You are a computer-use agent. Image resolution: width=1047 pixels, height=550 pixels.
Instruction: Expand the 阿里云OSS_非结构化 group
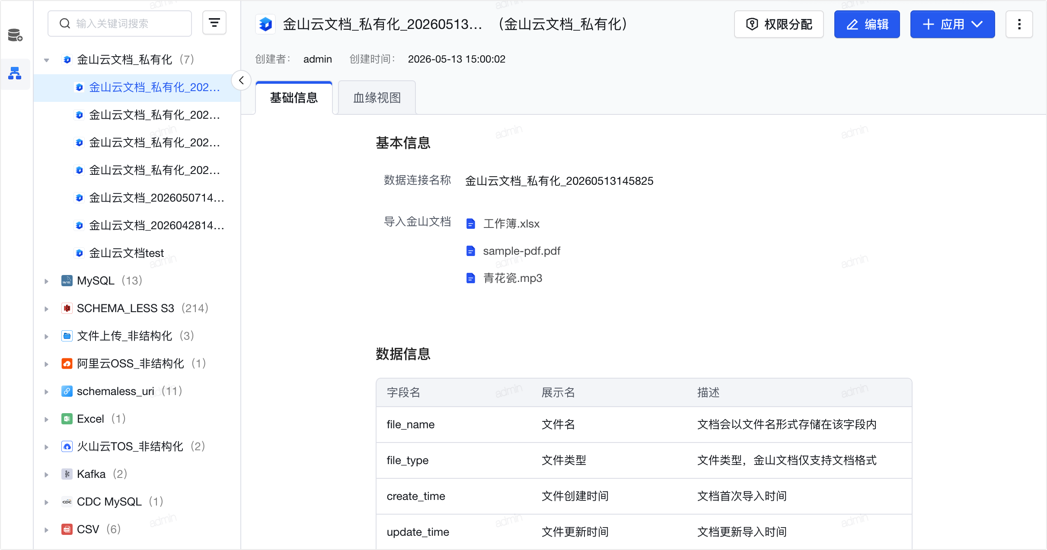(x=46, y=364)
